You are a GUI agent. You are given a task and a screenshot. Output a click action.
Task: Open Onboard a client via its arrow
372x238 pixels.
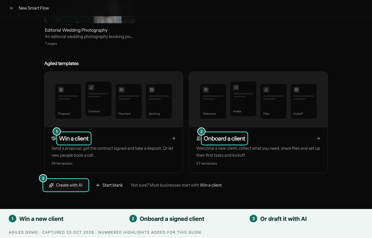[318, 138]
